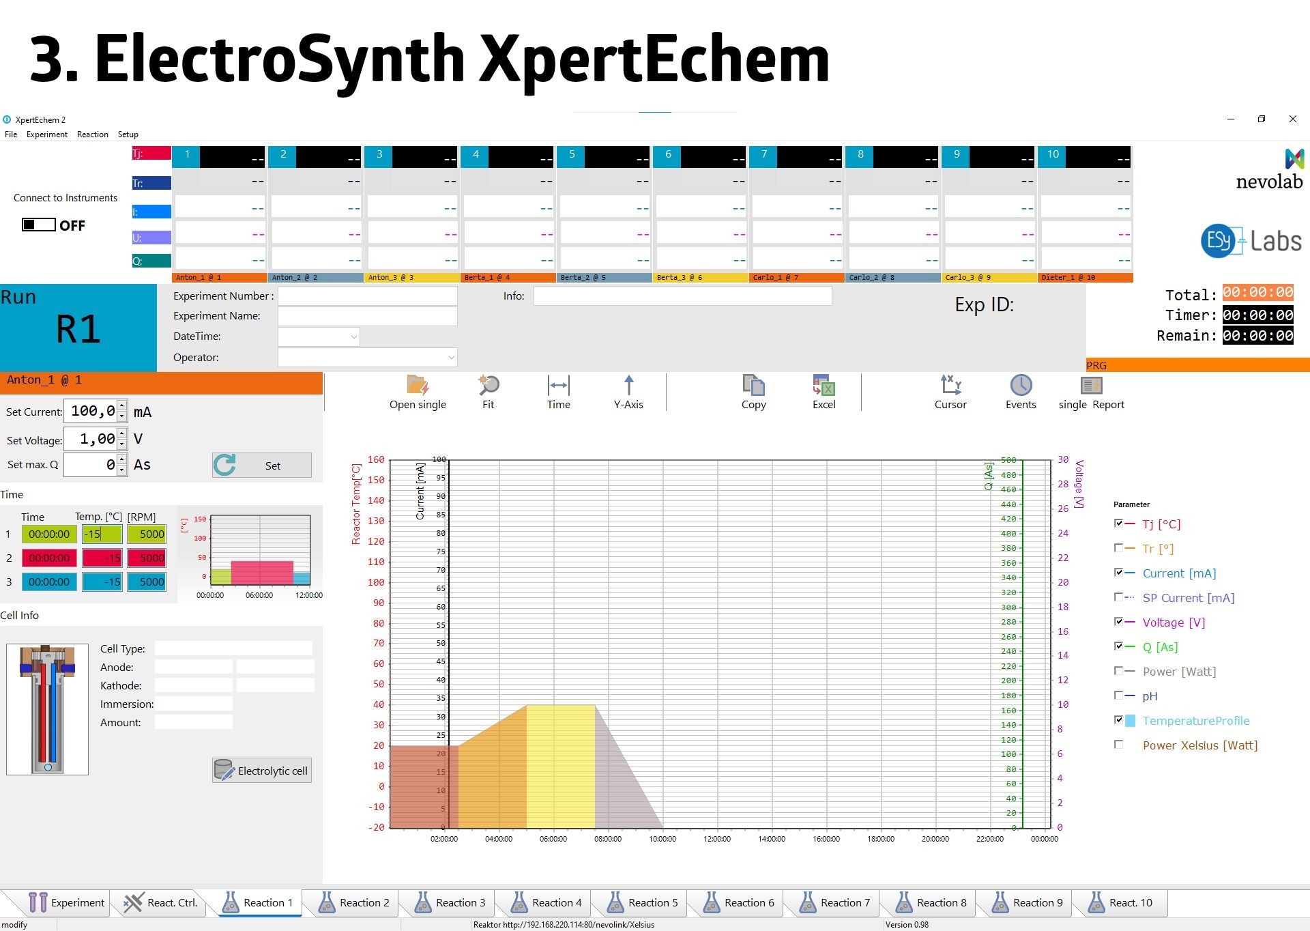
Task: Uncheck the Voltage [V] parameter checkbox
Action: [1118, 622]
